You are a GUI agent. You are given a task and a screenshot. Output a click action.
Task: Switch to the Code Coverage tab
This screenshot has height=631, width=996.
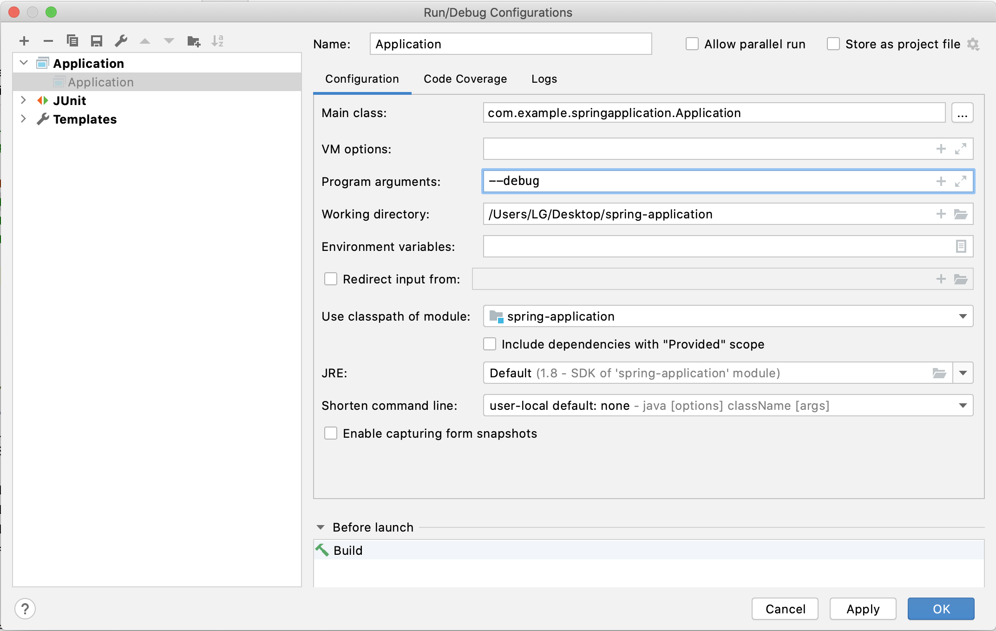pos(465,79)
